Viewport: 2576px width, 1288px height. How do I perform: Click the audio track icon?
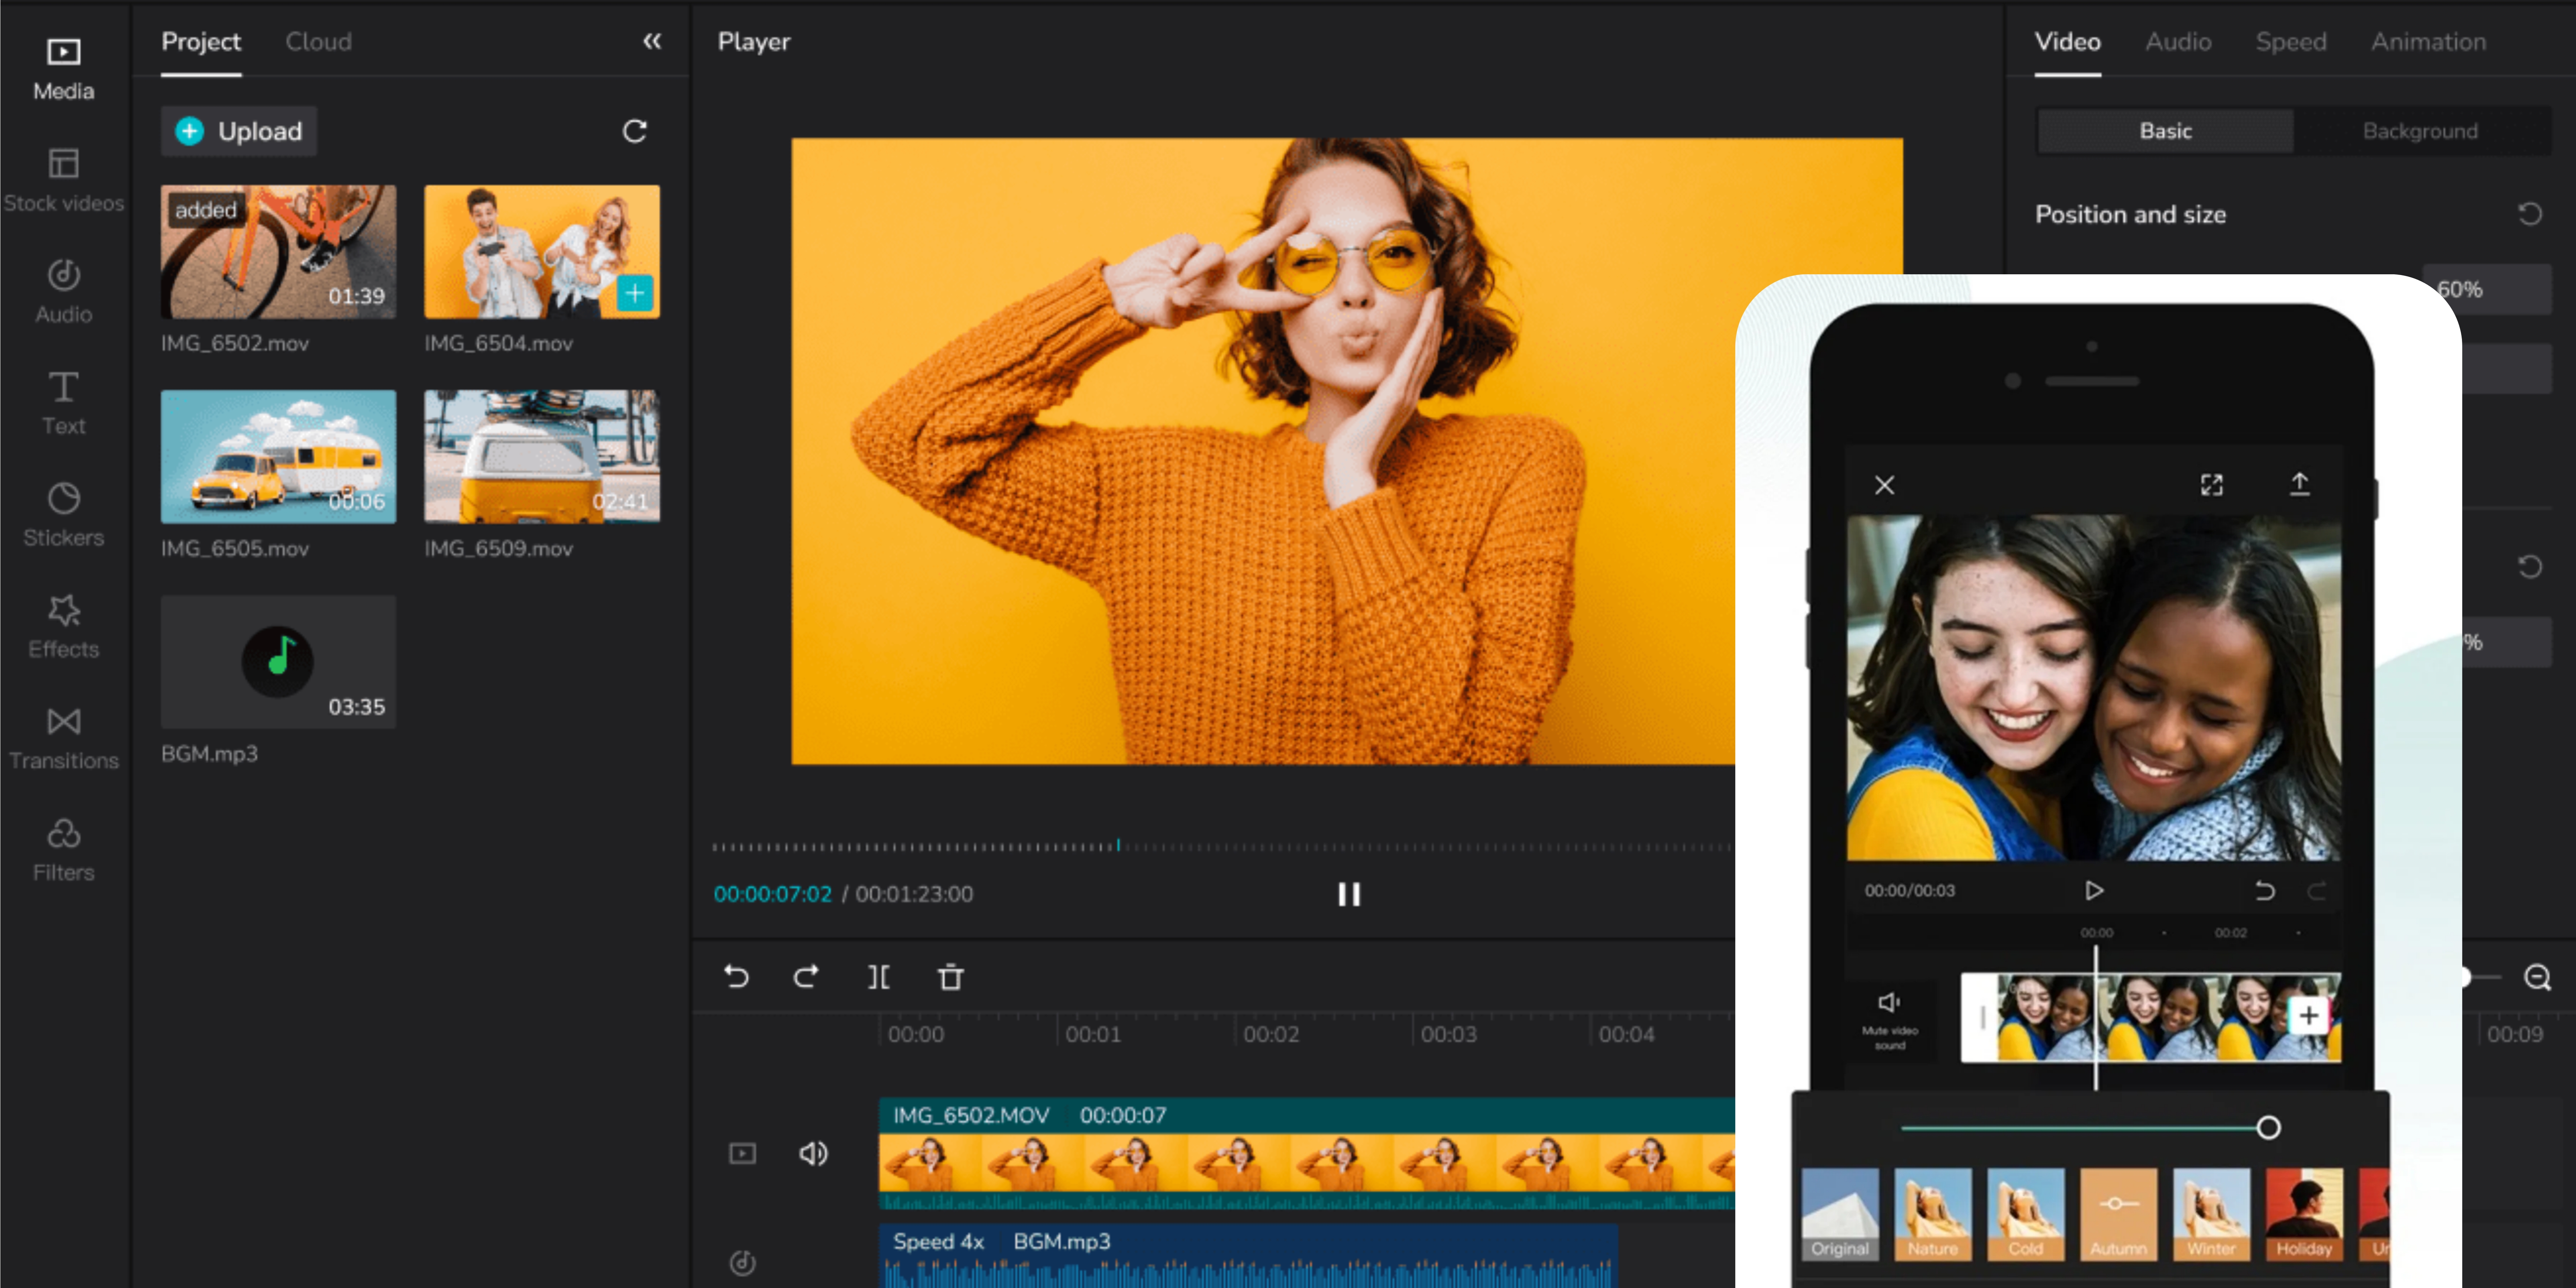(x=742, y=1263)
